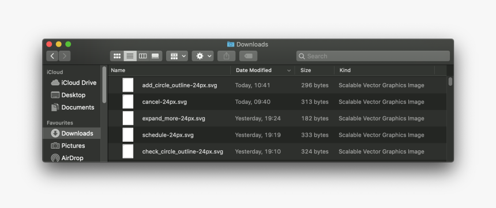Go back with the left chevron button
This screenshot has width=496, height=208.
52,56
